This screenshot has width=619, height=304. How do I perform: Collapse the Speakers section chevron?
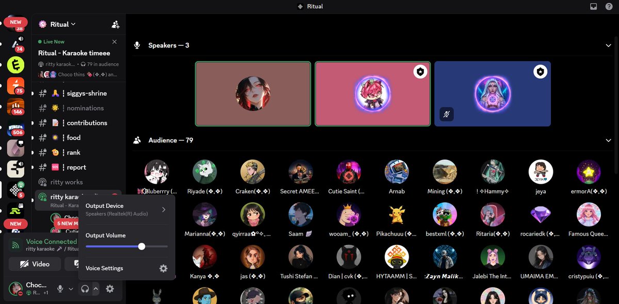609,45
